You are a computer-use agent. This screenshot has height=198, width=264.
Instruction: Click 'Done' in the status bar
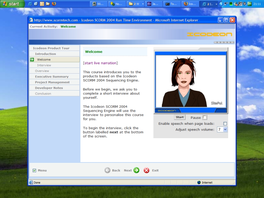pos(37,183)
